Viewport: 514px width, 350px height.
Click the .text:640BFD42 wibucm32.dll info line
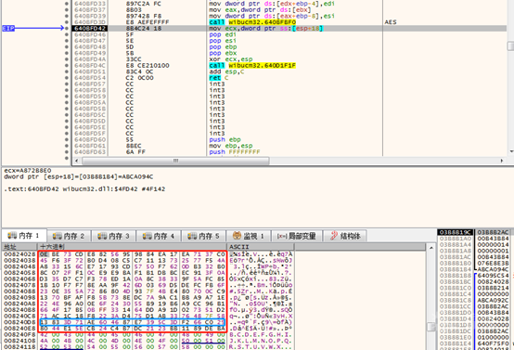point(84,189)
